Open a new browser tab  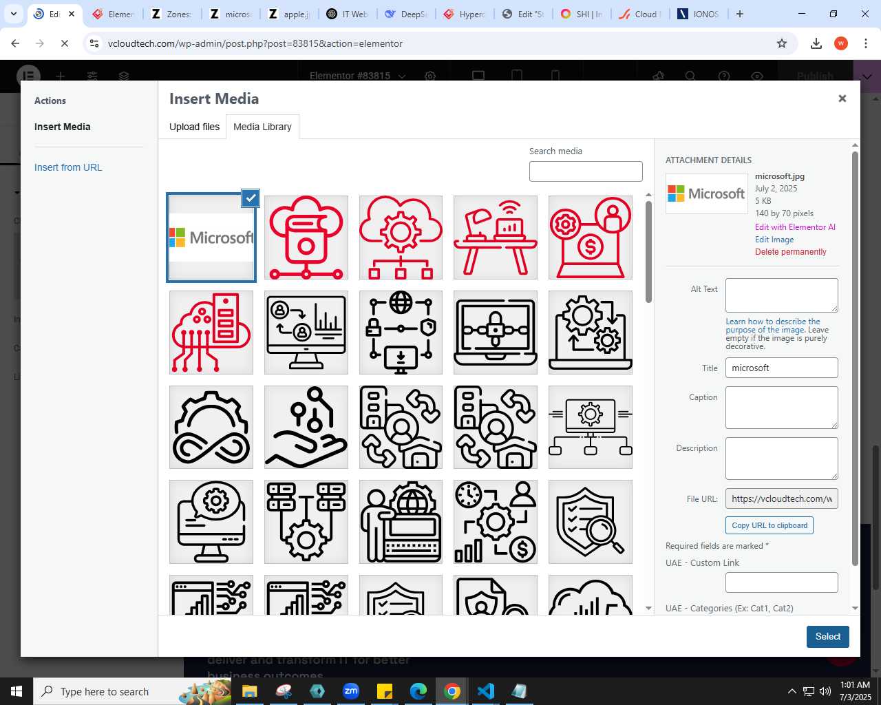click(x=740, y=14)
